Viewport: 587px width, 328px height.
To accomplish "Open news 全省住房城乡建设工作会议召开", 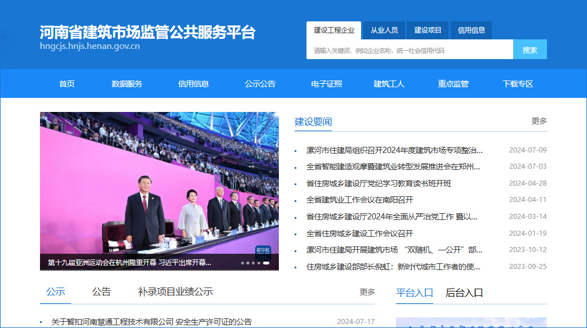I will point(359,233).
